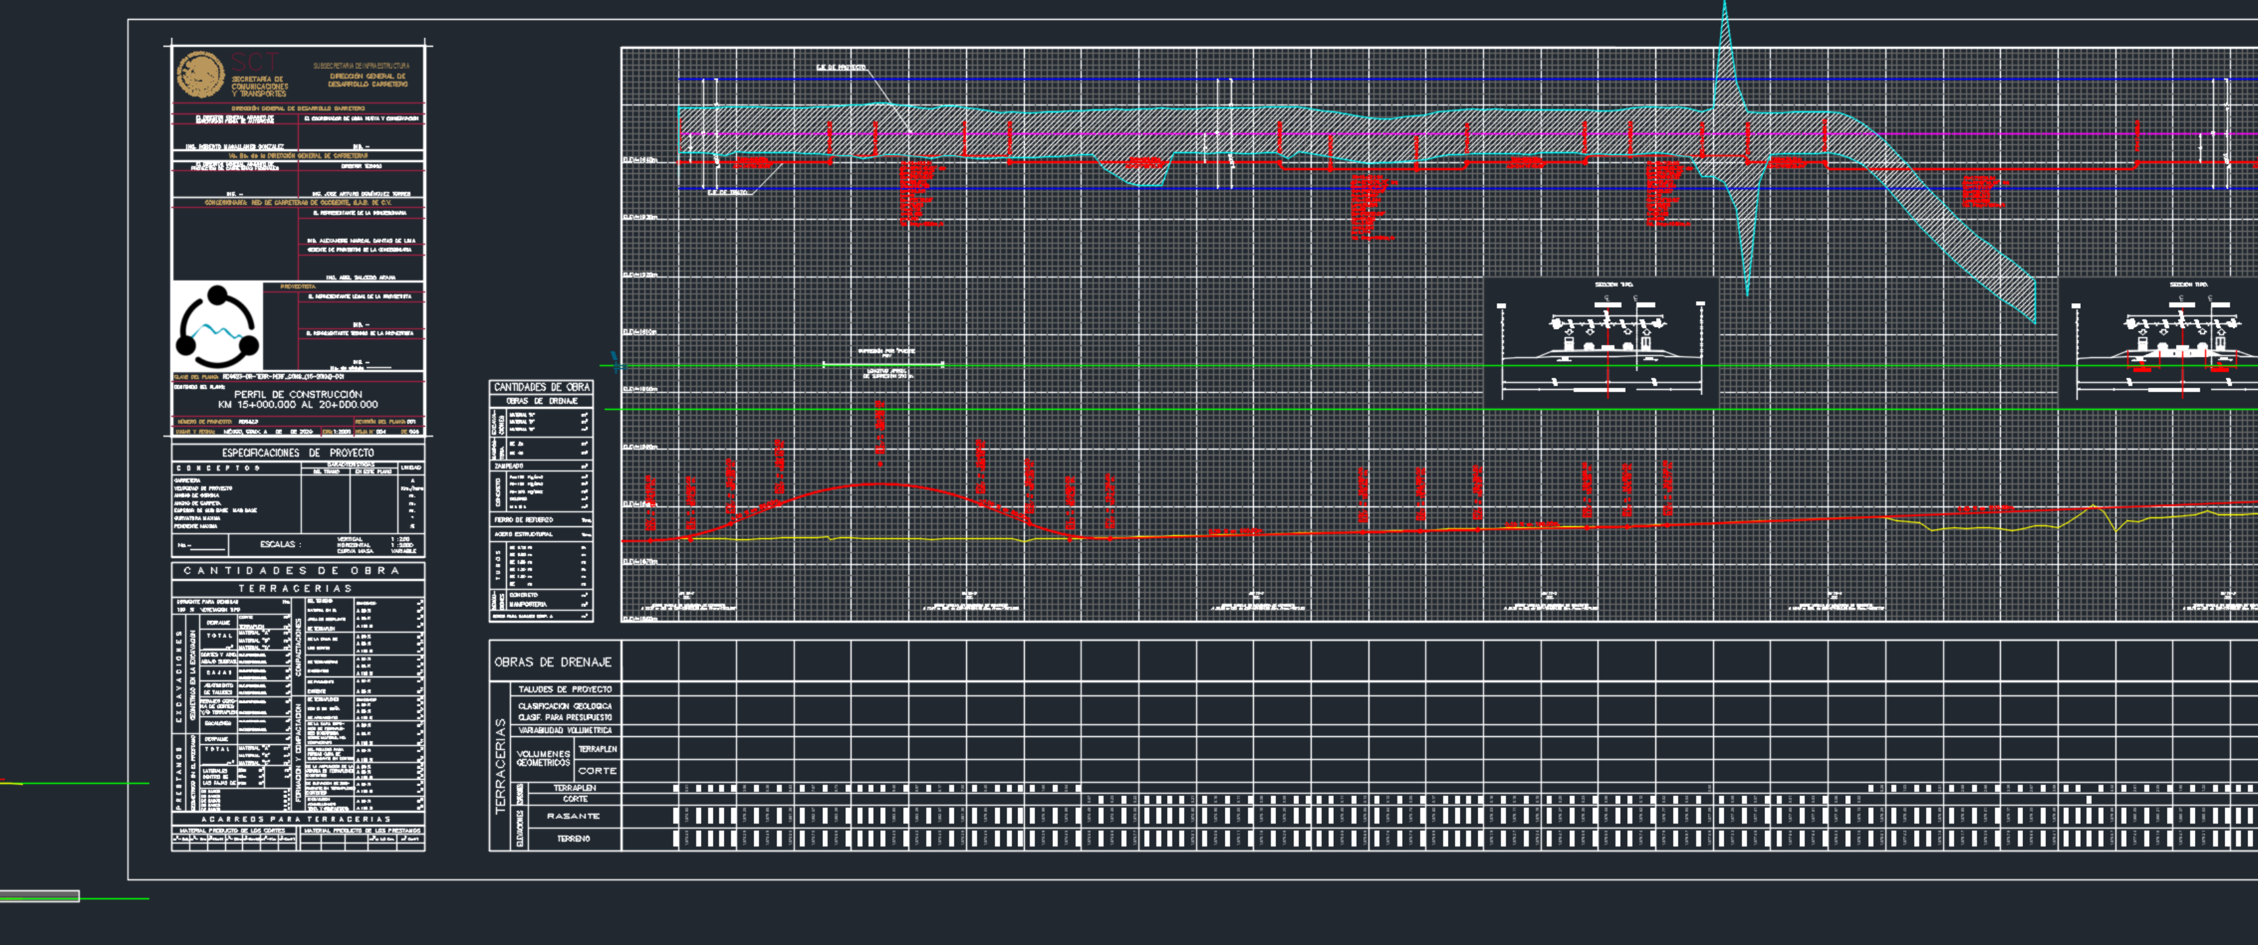Click the Terreno elevations row label
The height and width of the screenshot is (945, 2258).
(x=574, y=839)
